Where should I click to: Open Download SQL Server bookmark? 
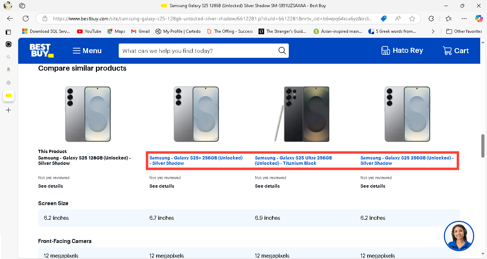46,31
